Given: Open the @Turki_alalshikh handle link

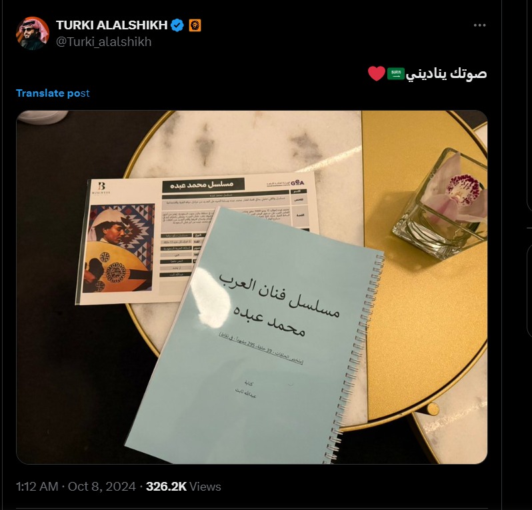Looking at the screenshot, I should tap(103, 42).
